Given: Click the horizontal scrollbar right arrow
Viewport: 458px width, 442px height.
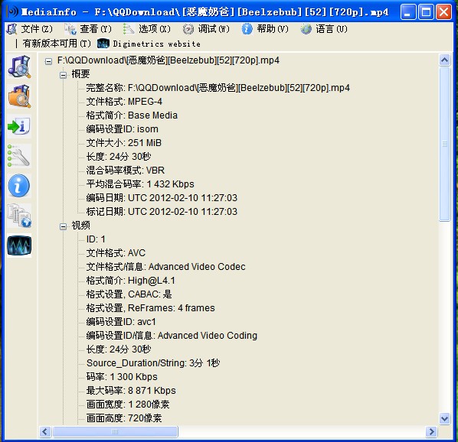Looking at the screenshot, I should [x=431, y=431].
